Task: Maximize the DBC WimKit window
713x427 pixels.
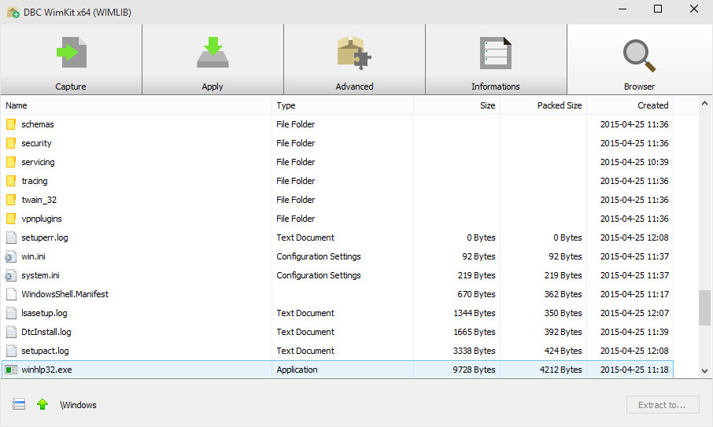Action: pos(658,9)
